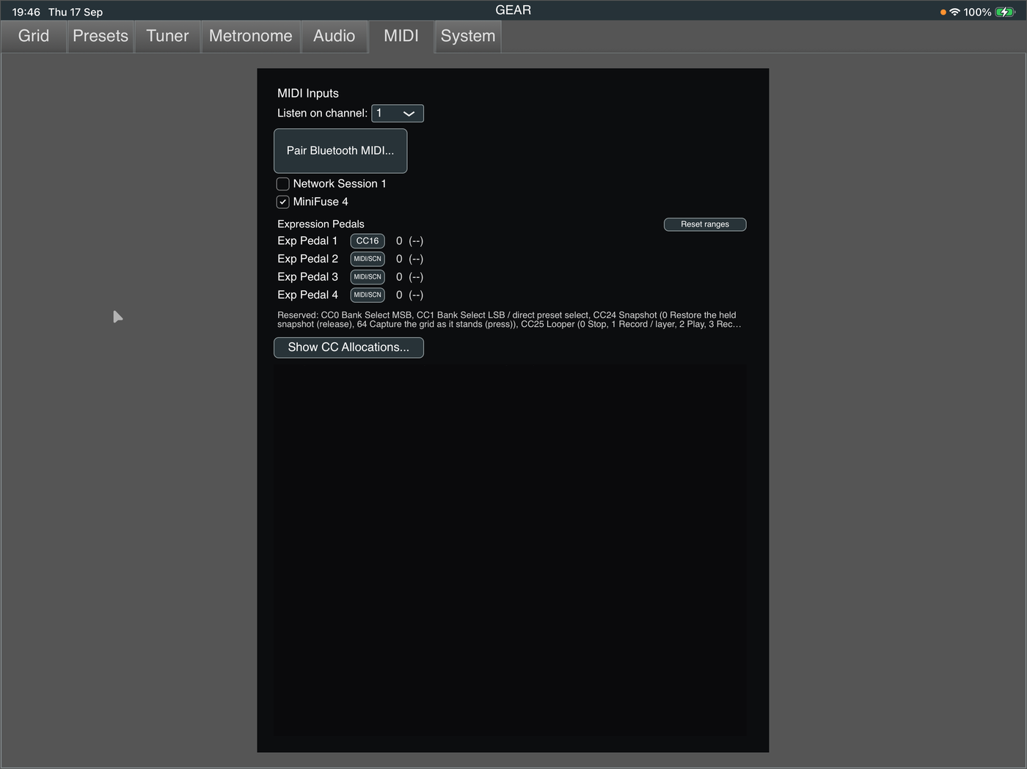The width and height of the screenshot is (1027, 769).
Task: Go to the Tuner tab
Action: (167, 37)
